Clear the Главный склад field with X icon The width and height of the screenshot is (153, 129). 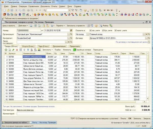point(146,34)
